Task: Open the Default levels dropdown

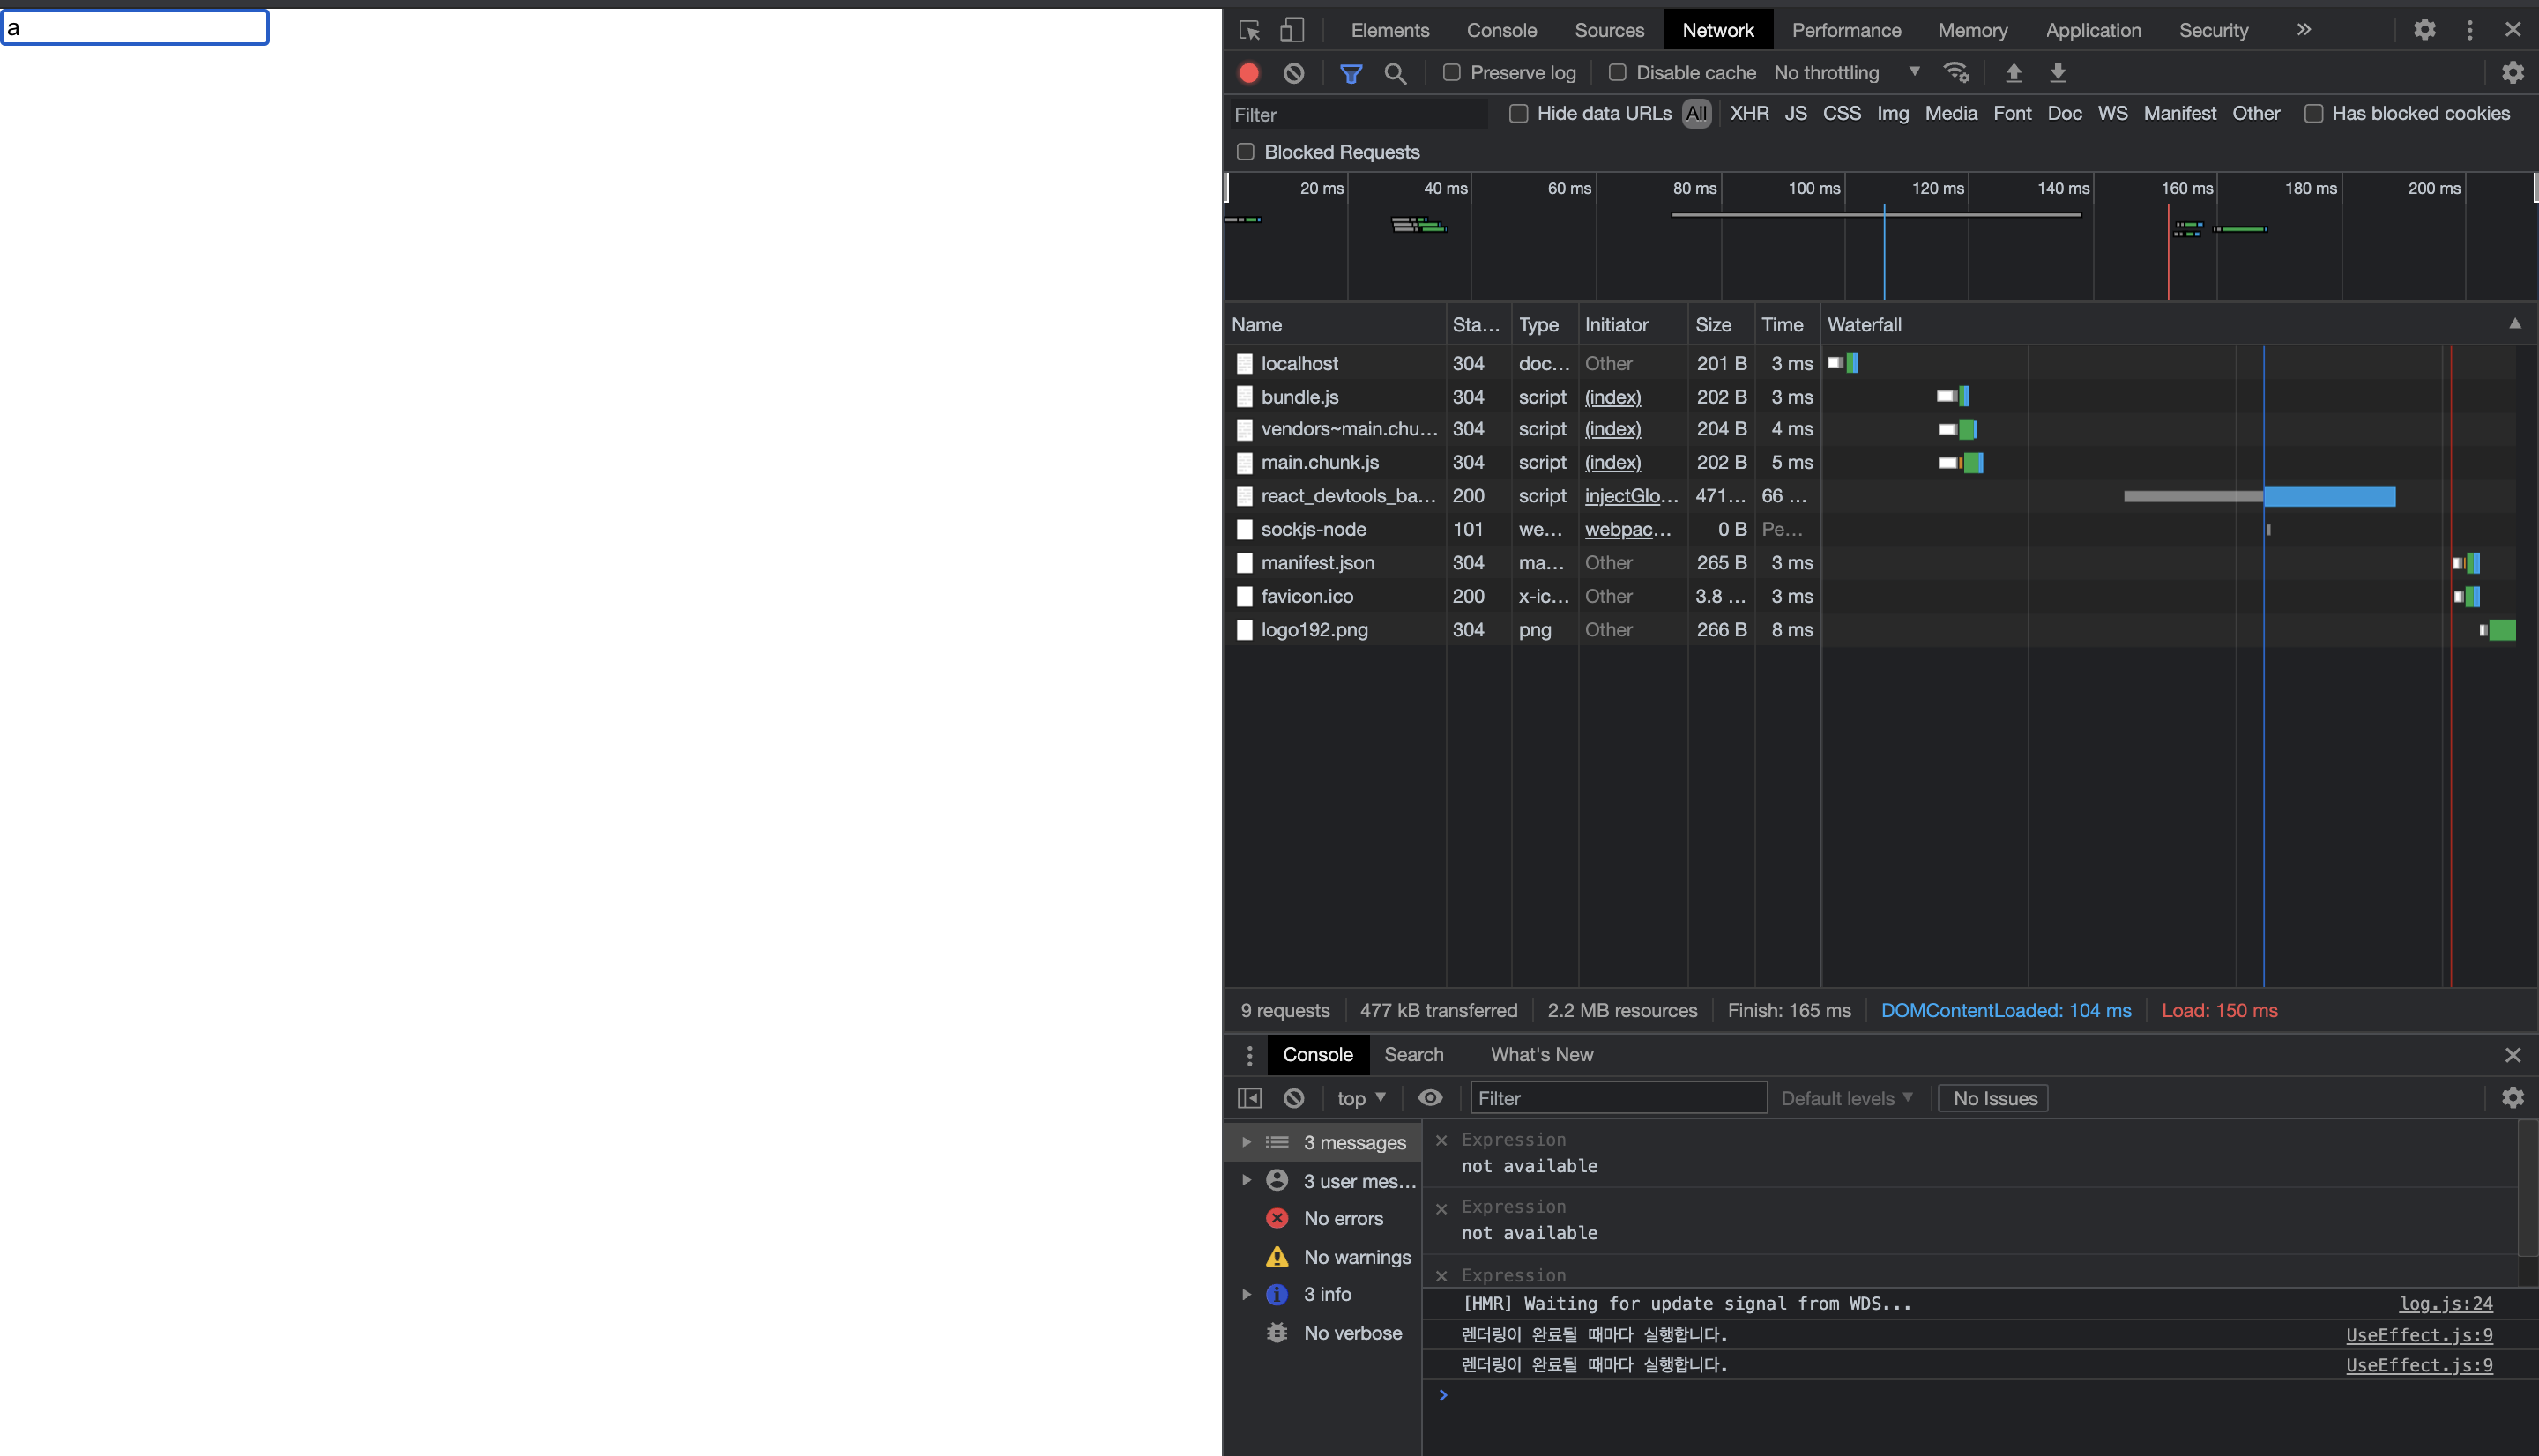Action: (1846, 1098)
